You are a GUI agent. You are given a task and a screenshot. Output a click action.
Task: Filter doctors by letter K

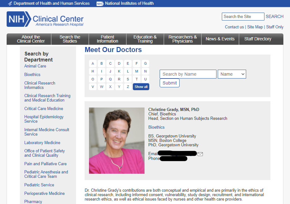[119, 71]
